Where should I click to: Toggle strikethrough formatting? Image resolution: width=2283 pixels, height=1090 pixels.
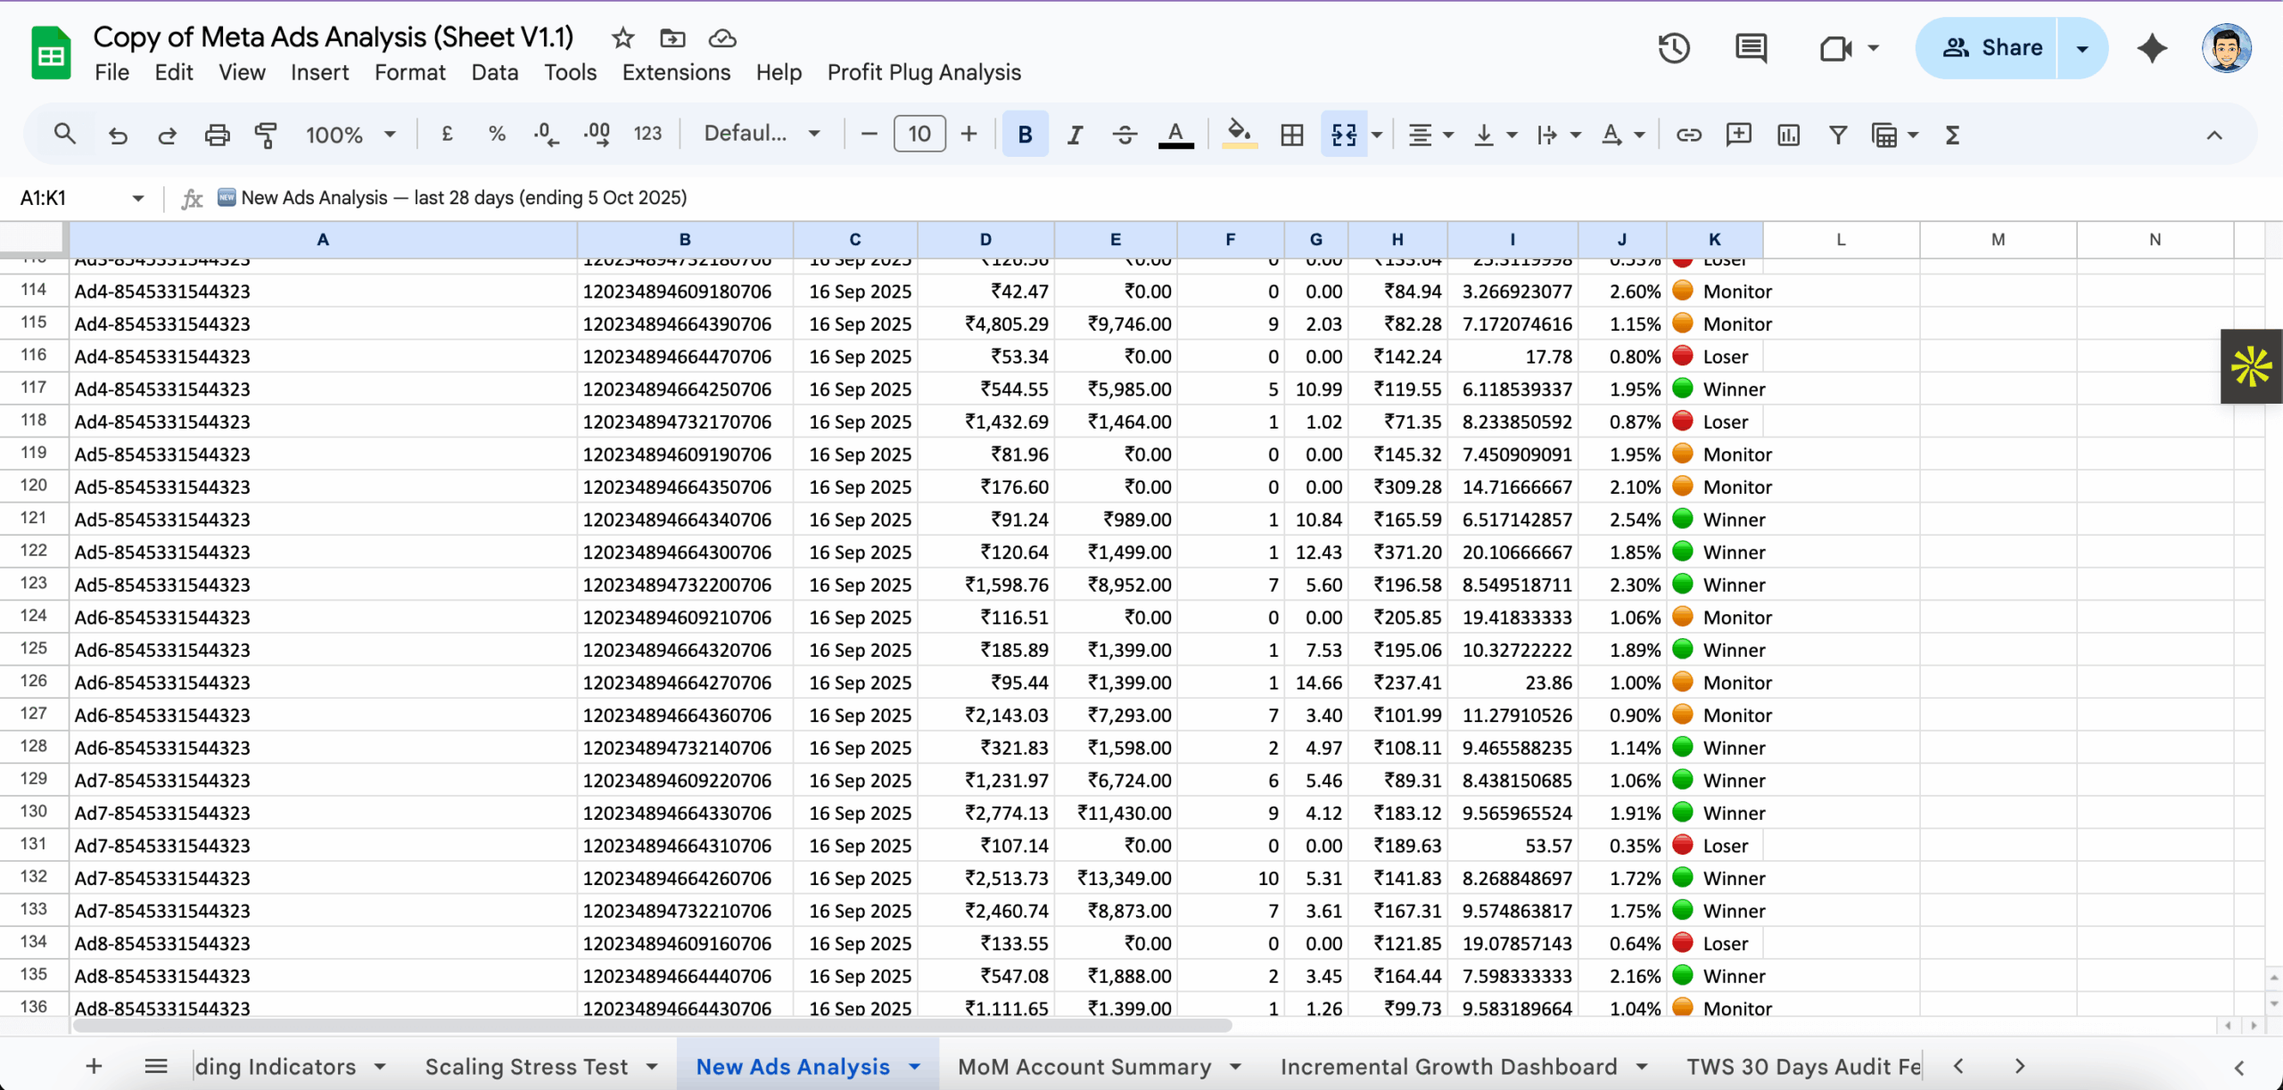point(1125,134)
